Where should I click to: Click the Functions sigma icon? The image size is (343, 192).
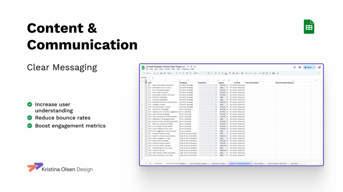pyautogui.click(x=278, y=73)
